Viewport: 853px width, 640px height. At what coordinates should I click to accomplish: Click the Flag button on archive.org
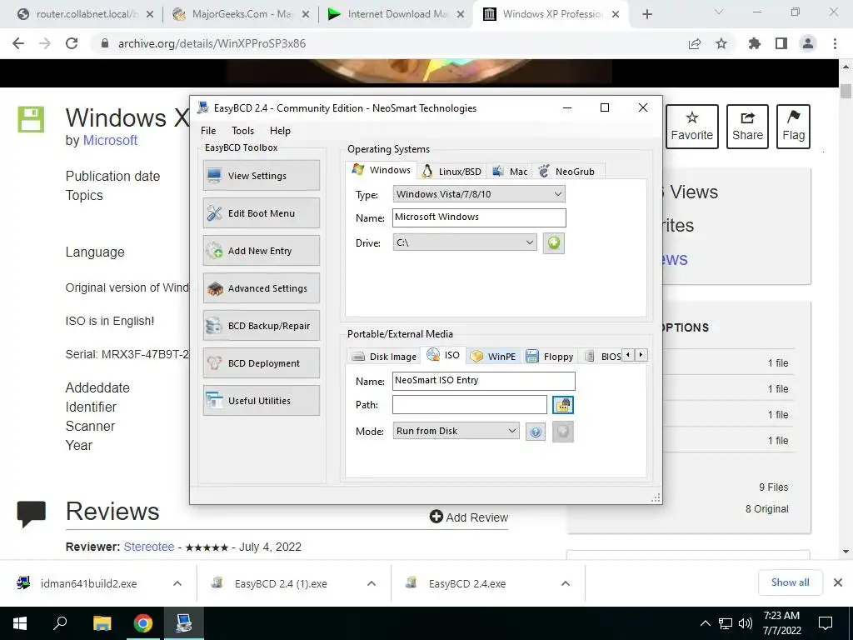click(x=793, y=127)
